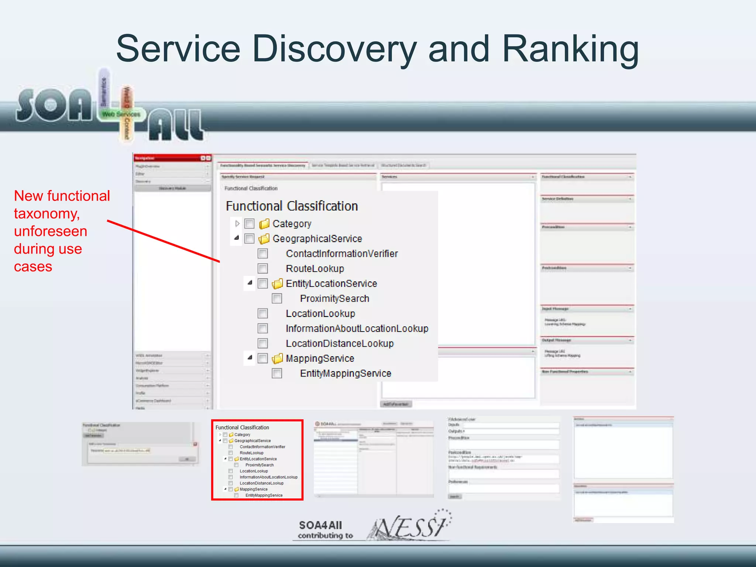
Task: Tick the Category checkbox in large tree
Action: click(x=250, y=224)
